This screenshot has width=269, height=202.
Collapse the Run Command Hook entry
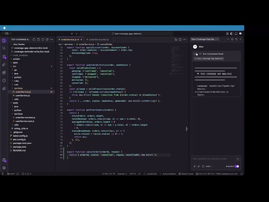(196, 54)
